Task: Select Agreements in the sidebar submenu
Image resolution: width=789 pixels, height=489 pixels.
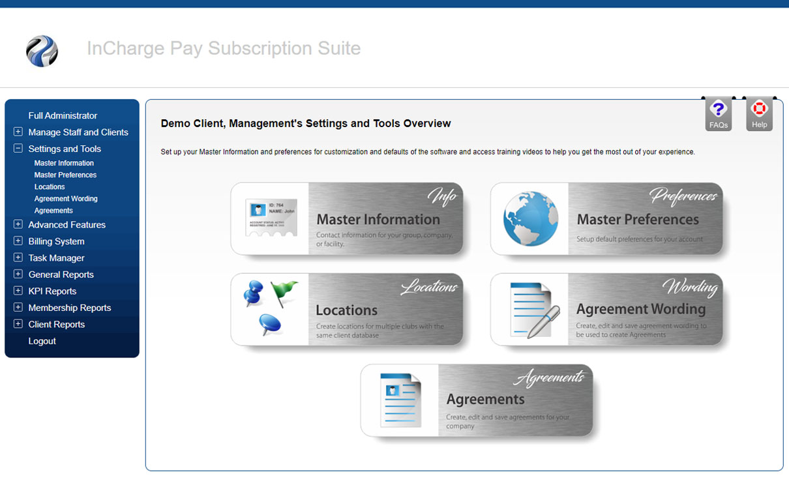Action: point(53,211)
